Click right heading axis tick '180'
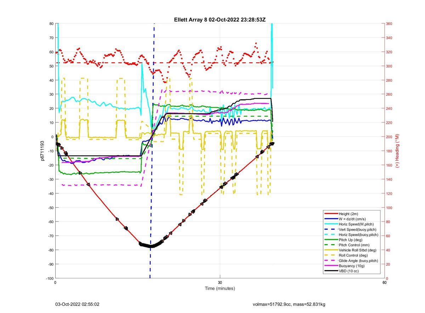 click(389, 151)
